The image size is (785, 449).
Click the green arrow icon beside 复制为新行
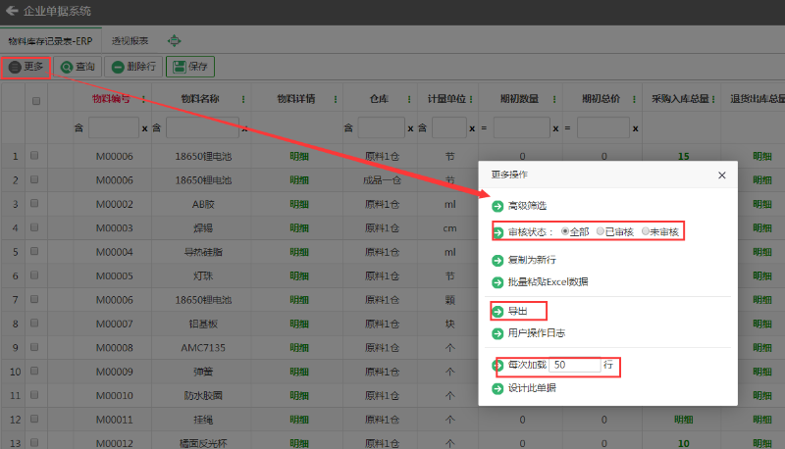497,261
